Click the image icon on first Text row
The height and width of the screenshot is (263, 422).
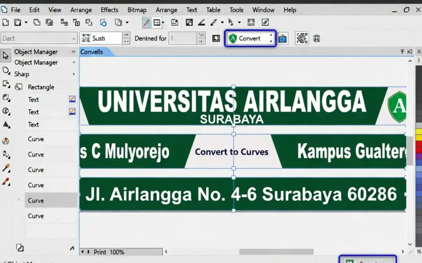(x=72, y=99)
